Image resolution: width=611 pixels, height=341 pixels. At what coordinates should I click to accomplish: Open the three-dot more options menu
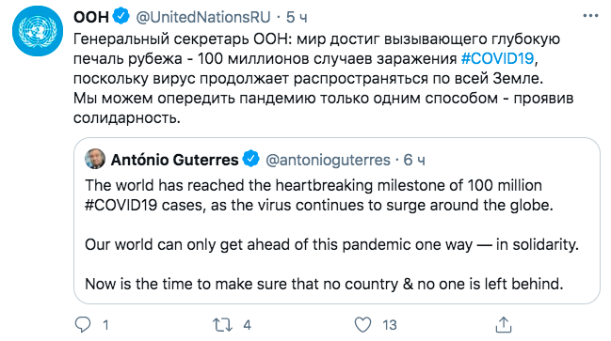pos(590,16)
